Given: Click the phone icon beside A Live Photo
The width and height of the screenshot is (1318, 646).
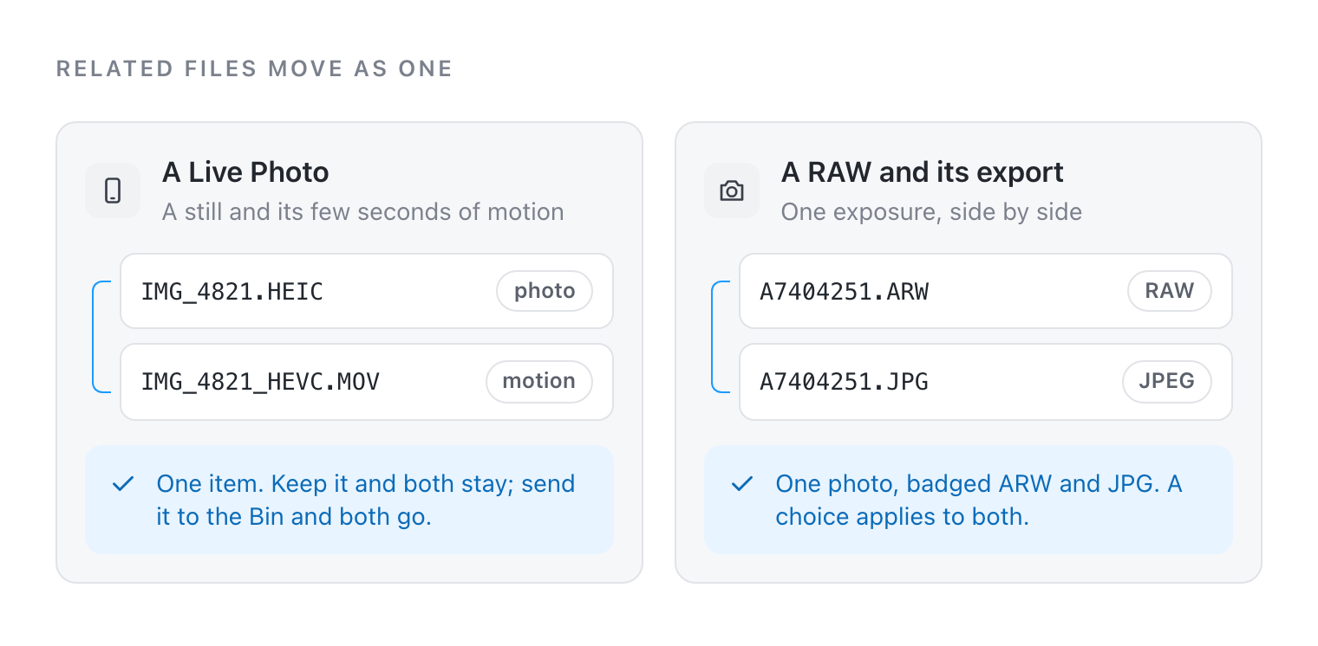Looking at the screenshot, I should click(113, 191).
